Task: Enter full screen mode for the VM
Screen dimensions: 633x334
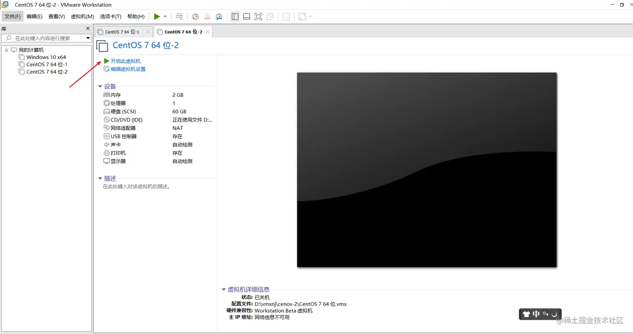Action: (x=258, y=16)
